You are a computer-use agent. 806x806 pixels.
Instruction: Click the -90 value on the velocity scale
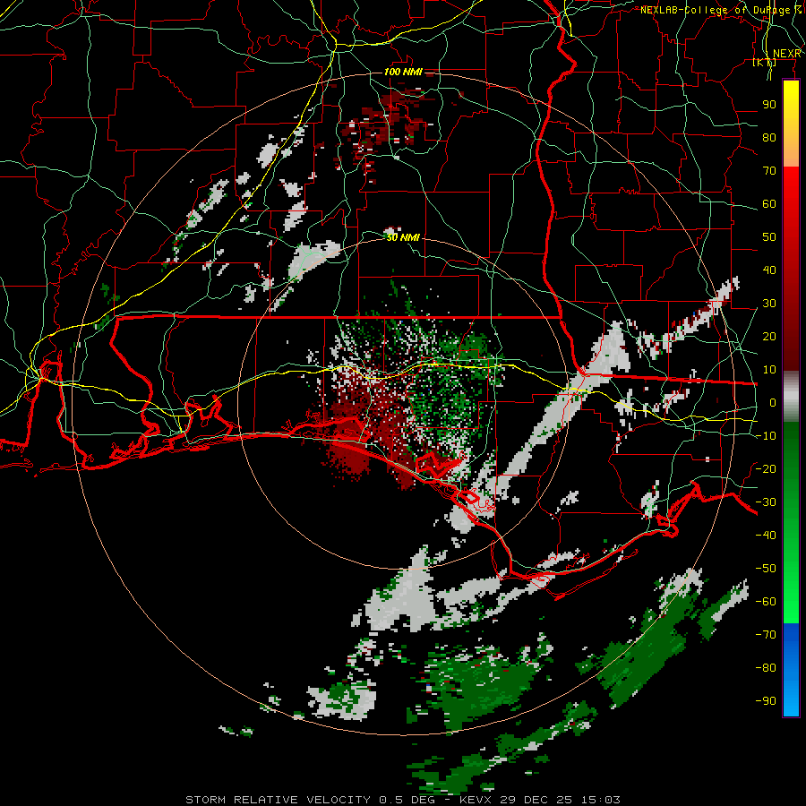coord(766,701)
